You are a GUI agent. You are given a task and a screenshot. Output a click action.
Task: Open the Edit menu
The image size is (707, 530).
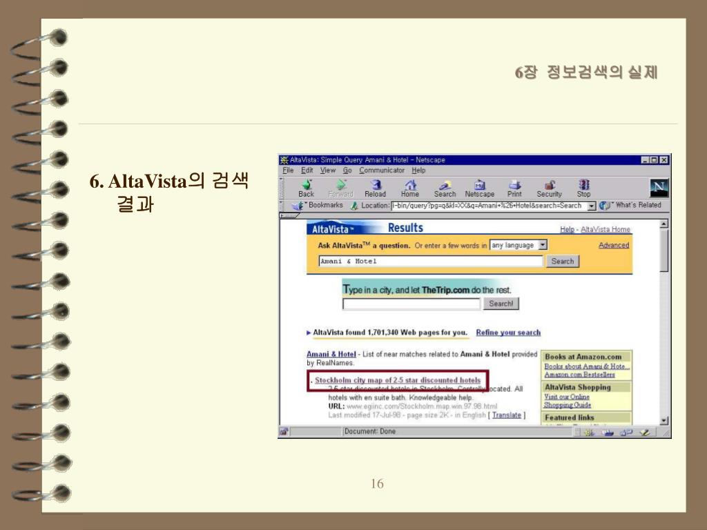click(307, 170)
